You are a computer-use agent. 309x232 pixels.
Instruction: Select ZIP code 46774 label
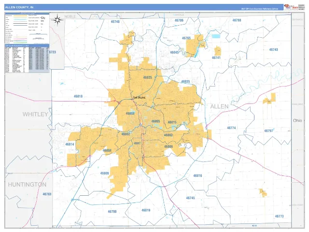point(231,128)
